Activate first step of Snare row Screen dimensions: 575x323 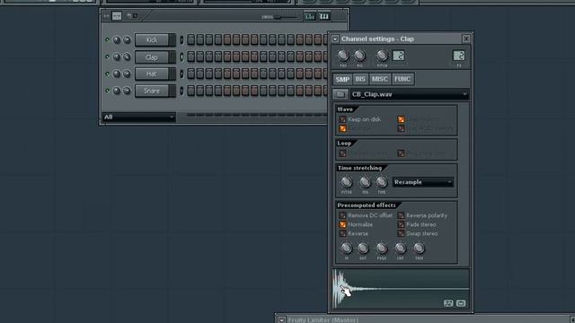(191, 91)
